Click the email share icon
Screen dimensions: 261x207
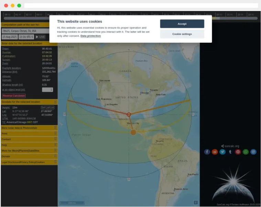pyautogui.click(x=253, y=152)
